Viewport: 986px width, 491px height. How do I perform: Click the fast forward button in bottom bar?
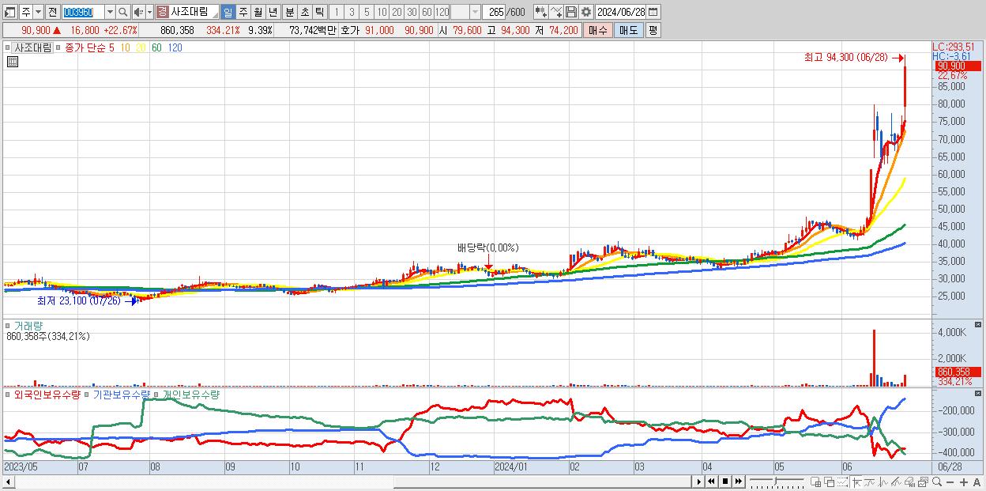coord(738,482)
